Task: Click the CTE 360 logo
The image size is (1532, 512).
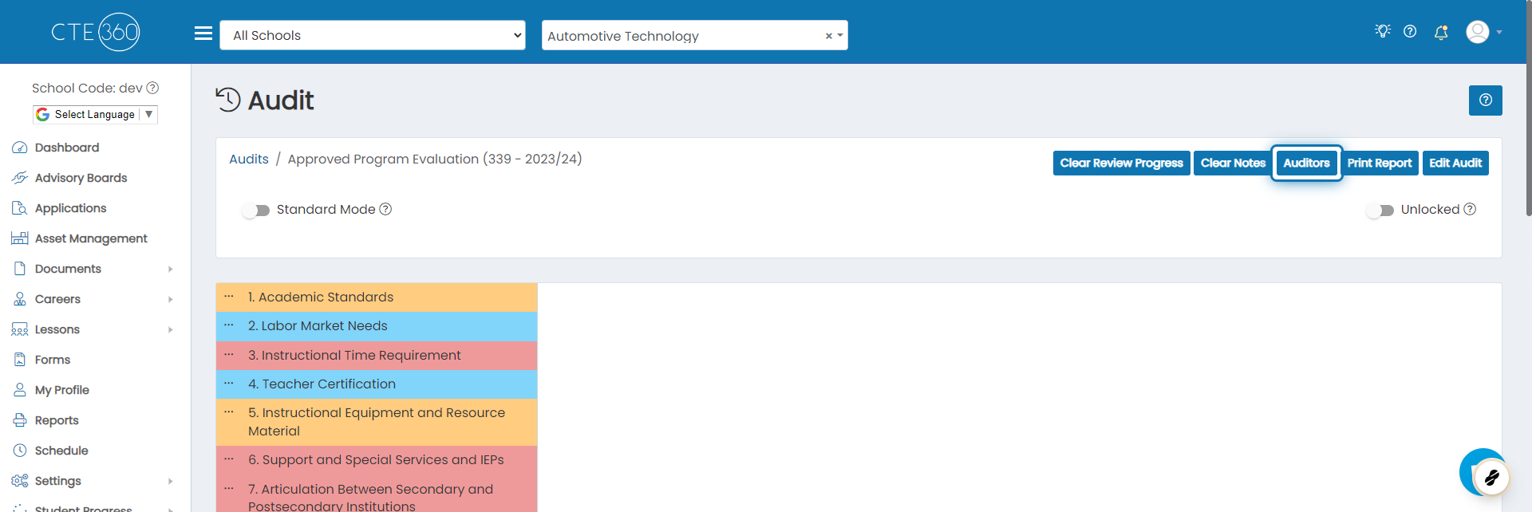Action: click(x=96, y=32)
